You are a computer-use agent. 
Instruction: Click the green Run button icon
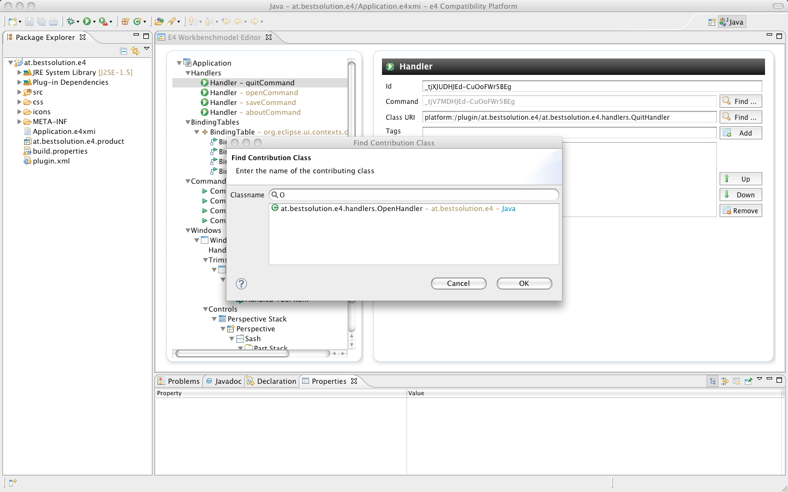tap(86, 21)
